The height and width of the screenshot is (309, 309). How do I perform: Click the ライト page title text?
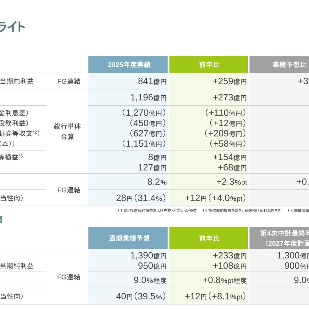pyautogui.click(x=12, y=27)
